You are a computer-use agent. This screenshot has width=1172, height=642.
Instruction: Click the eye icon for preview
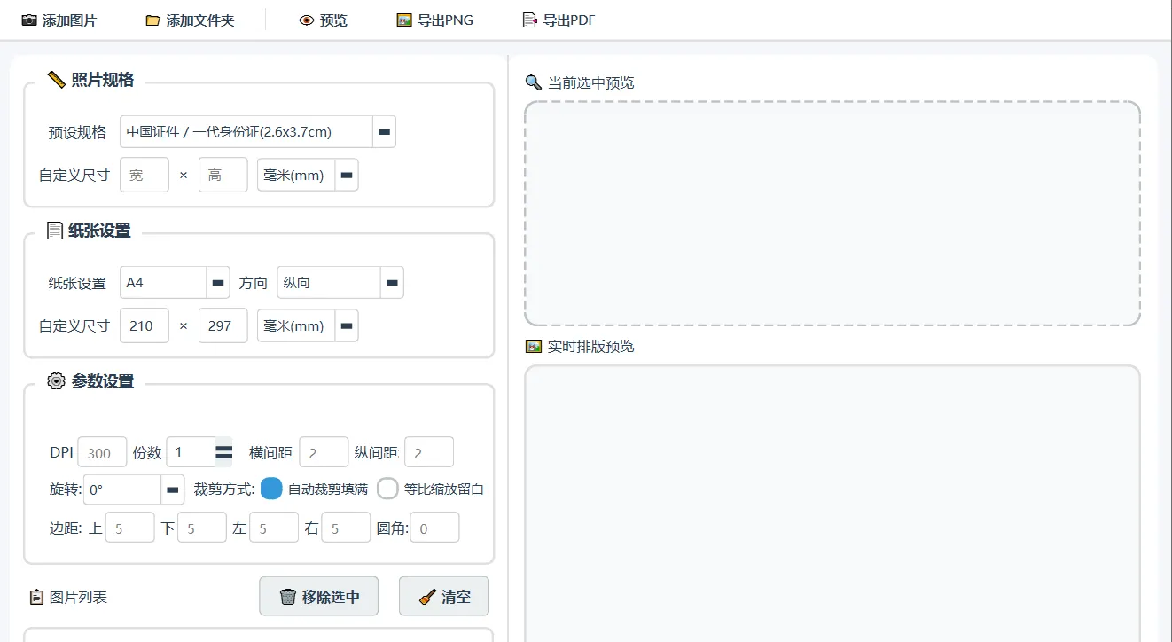point(307,20)
